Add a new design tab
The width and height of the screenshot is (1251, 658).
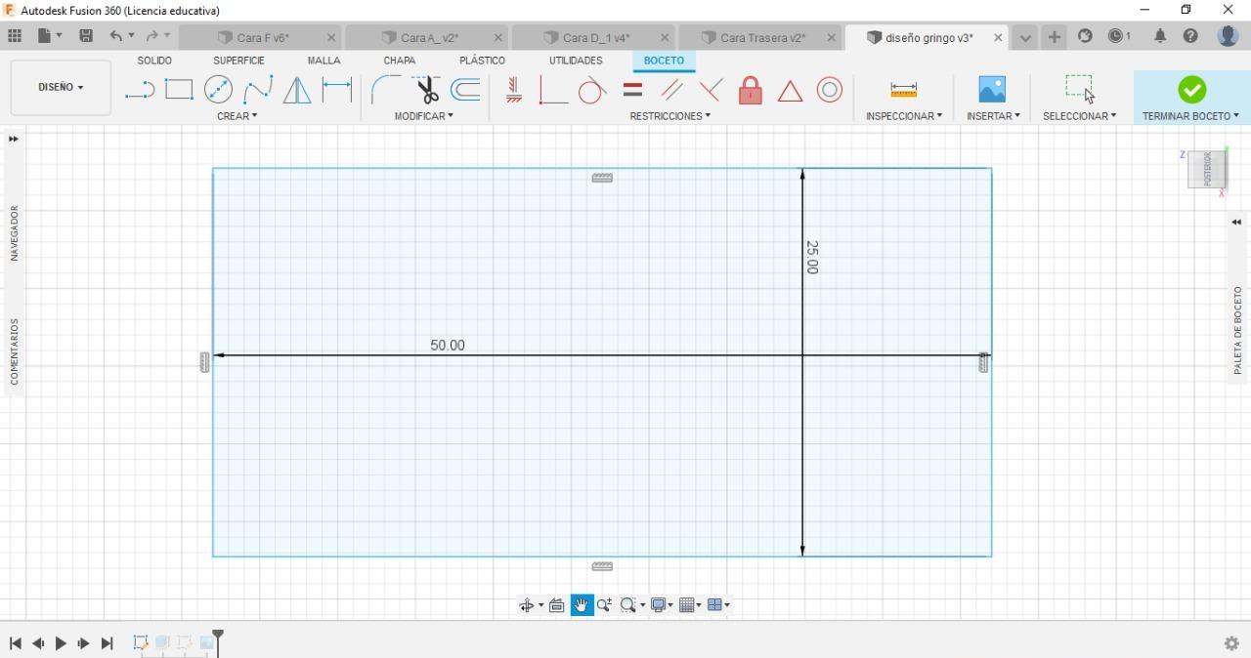[x=1055, y=37]
